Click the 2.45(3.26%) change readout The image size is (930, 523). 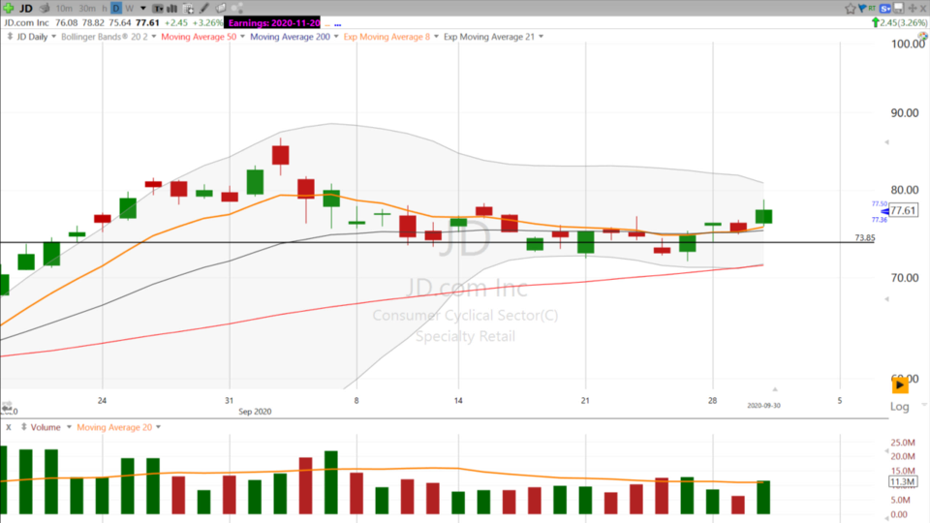903,22
